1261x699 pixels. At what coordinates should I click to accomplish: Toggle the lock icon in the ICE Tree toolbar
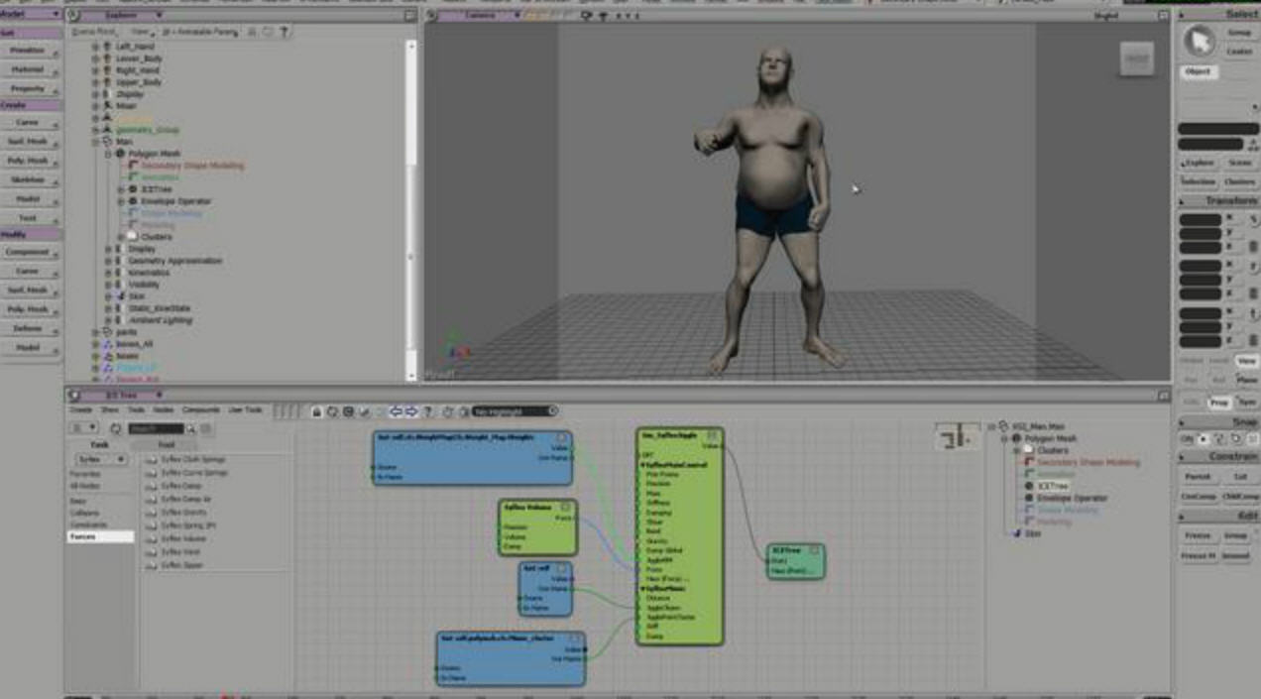pos(317,410)
